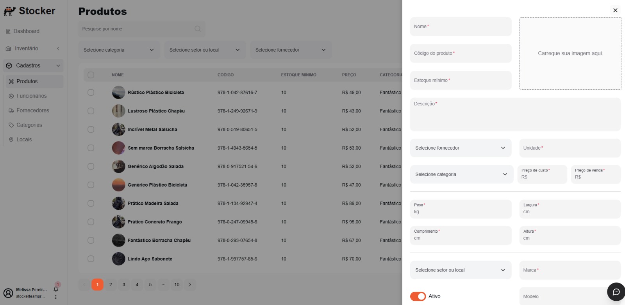Click the Cadastros box icon
625x305 pixels.
click(9, 66)
